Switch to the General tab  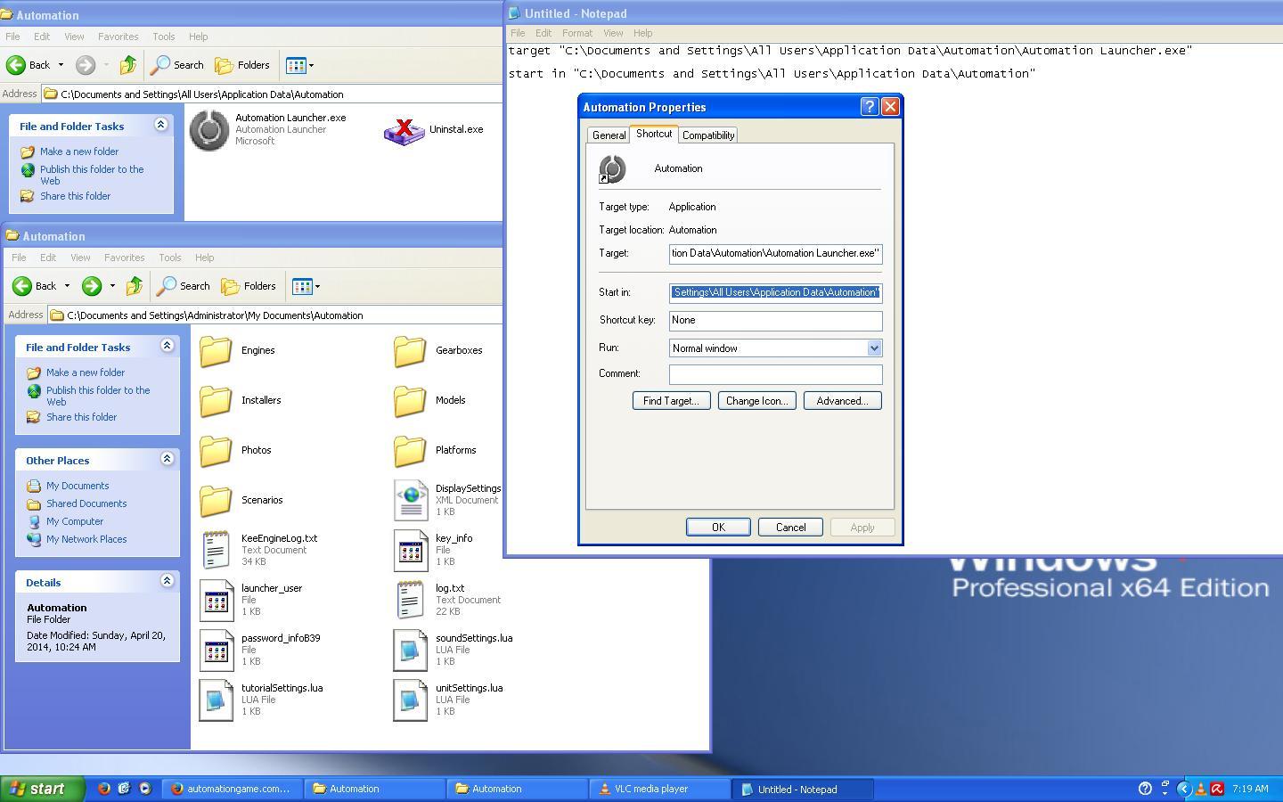[x=609, y=135]
